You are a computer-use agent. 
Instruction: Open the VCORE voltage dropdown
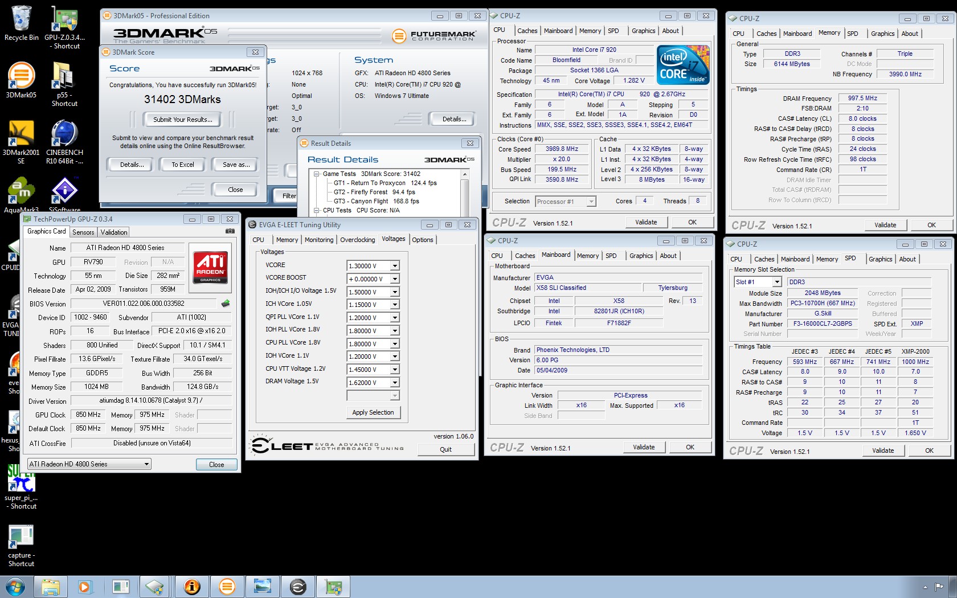pyautogui.click(x=395, y=266)
